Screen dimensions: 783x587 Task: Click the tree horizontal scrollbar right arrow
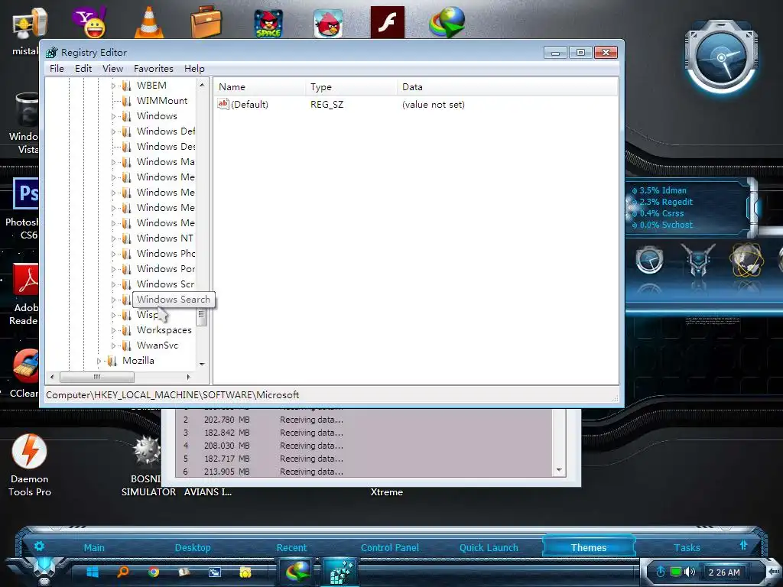click(x=188, y=377)
